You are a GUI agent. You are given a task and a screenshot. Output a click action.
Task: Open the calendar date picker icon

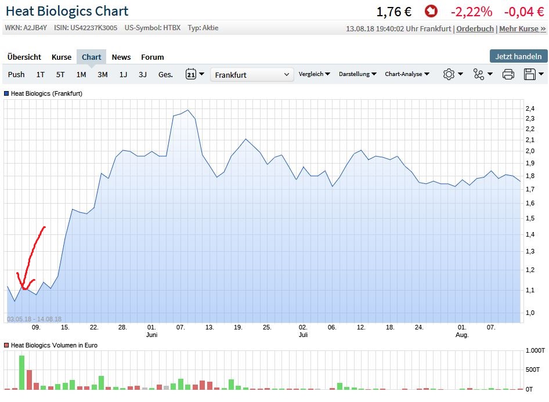click(190, 74)
